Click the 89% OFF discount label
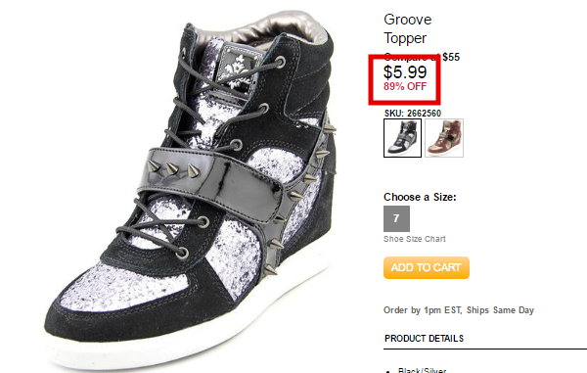 [x=405, y=86]
